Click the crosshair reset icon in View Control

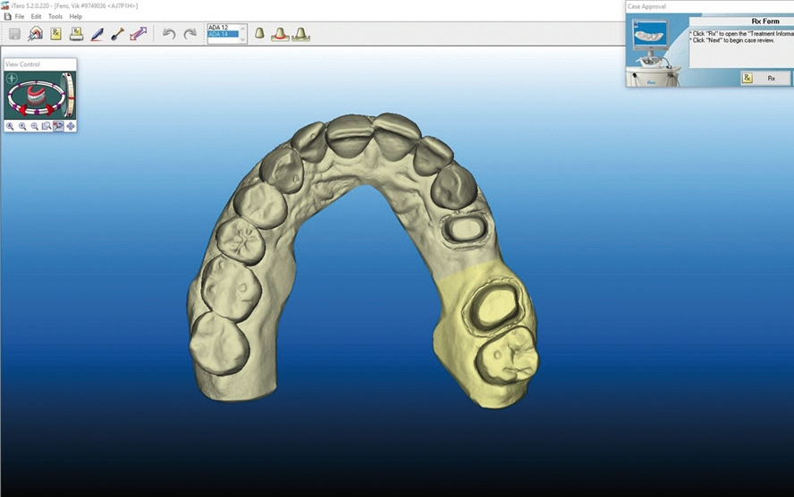(12, 79)
